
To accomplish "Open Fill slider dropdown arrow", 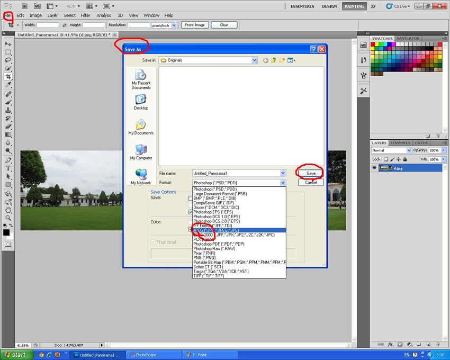I will (x=444, y=159).
